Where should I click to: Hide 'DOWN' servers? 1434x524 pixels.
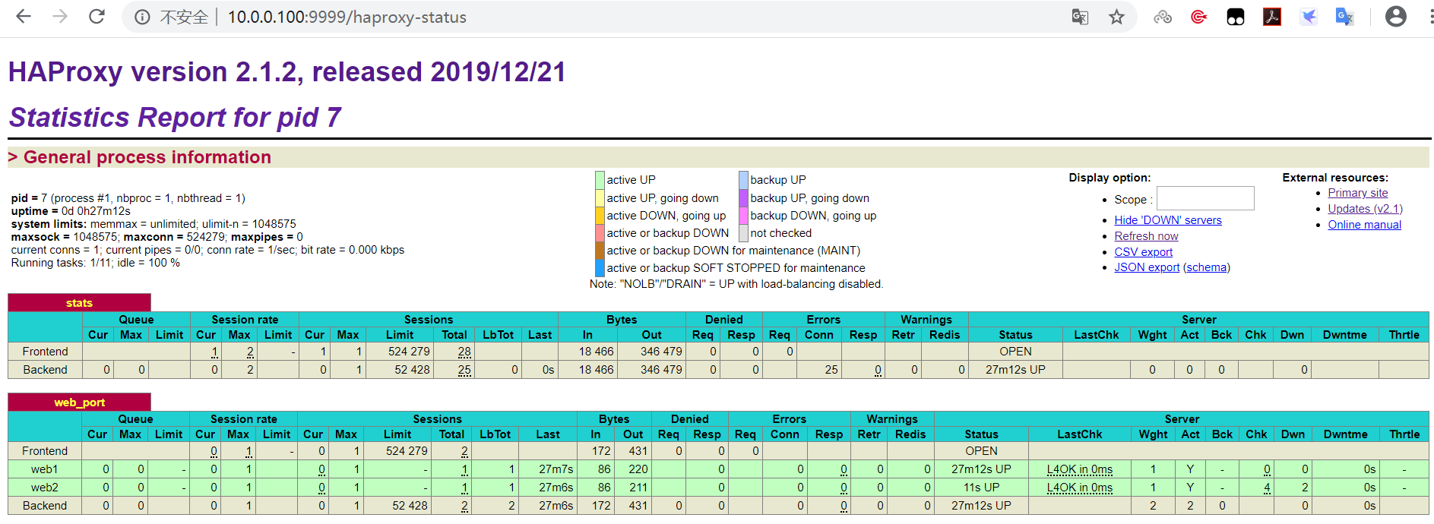(x=1168, y=220)
